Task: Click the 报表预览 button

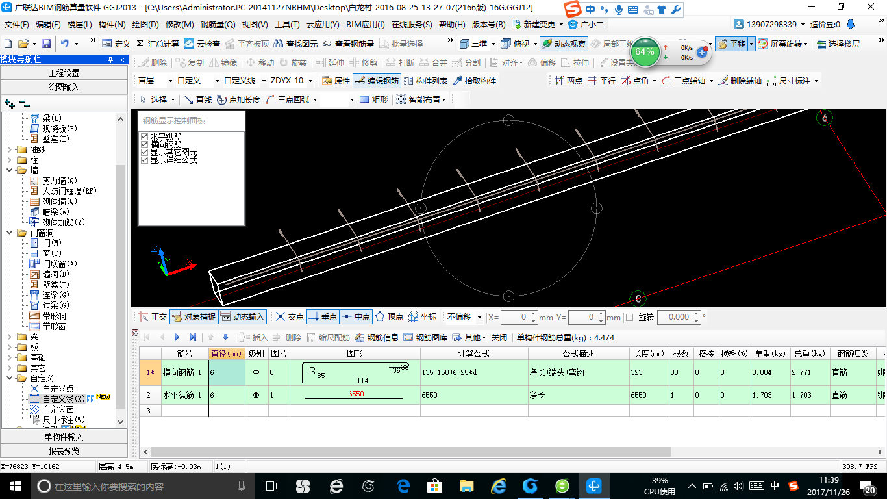Action: [x=64, y=451]
